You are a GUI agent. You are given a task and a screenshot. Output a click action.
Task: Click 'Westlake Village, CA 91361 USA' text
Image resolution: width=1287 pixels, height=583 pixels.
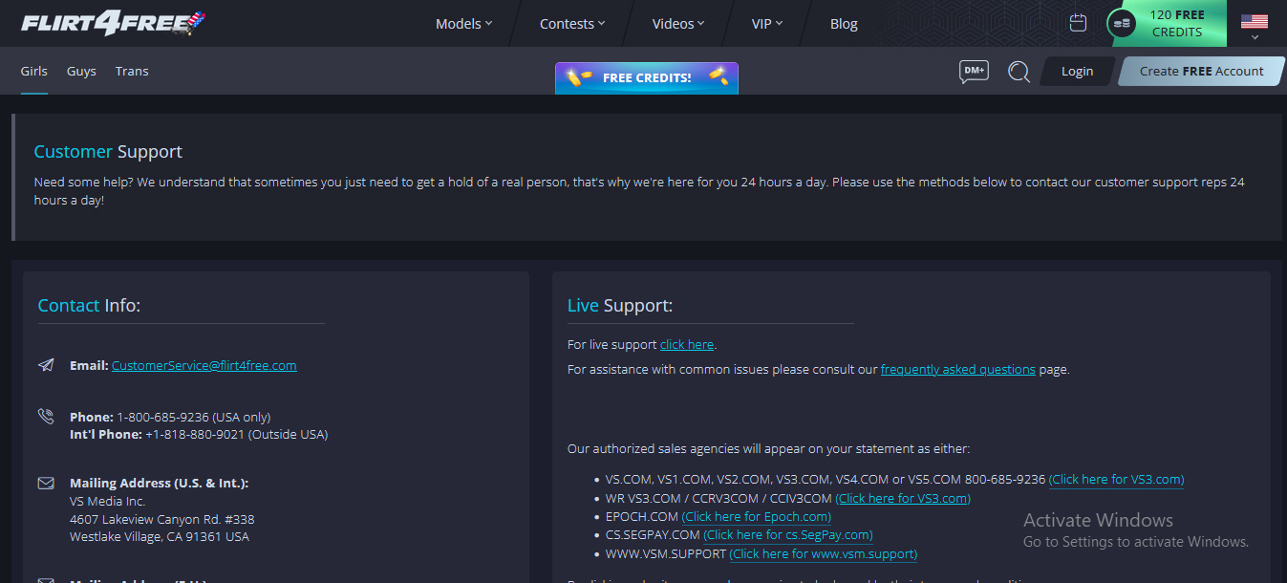160,537
